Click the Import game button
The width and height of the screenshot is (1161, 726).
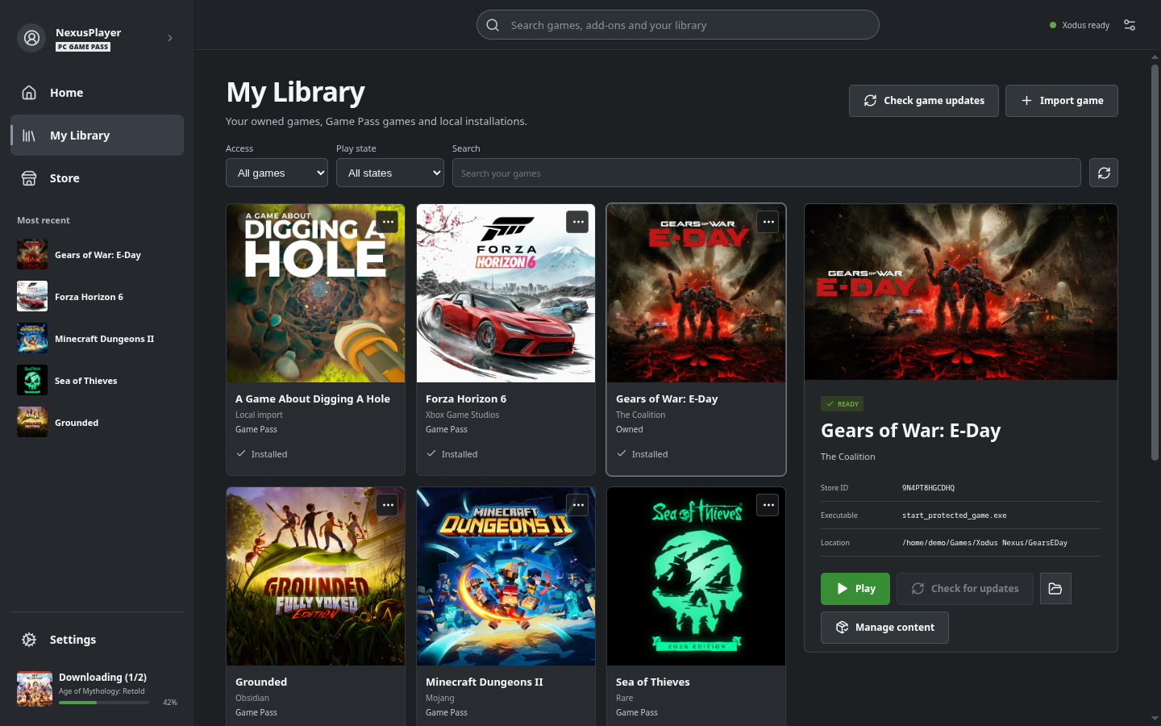(1062, 101)
